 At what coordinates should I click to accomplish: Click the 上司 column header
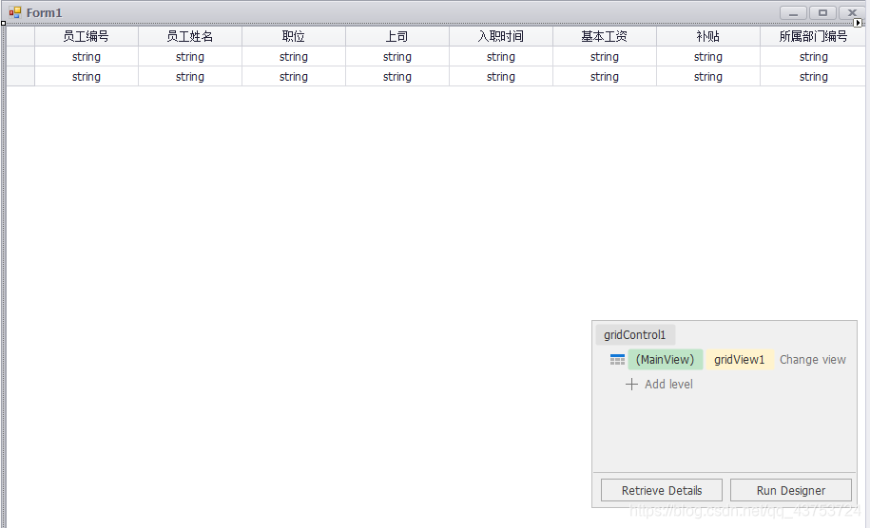pyautogui.click(x=397, y=37)
